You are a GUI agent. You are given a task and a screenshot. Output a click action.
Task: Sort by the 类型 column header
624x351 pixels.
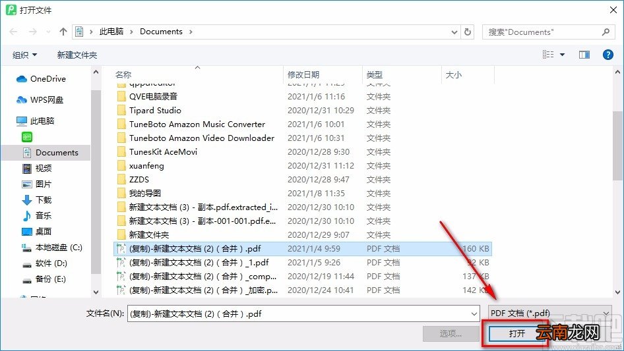(x=402, y=74)
